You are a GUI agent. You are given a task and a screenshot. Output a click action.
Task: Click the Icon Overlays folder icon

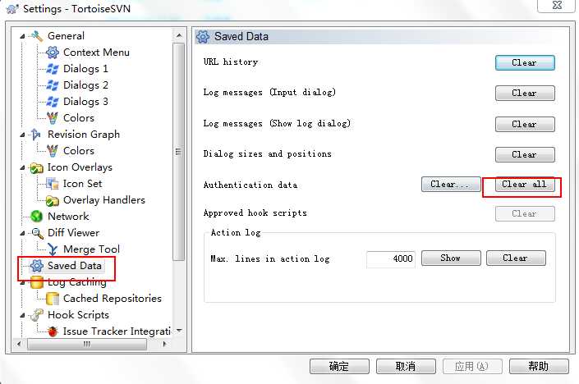(x=37, y=168)
